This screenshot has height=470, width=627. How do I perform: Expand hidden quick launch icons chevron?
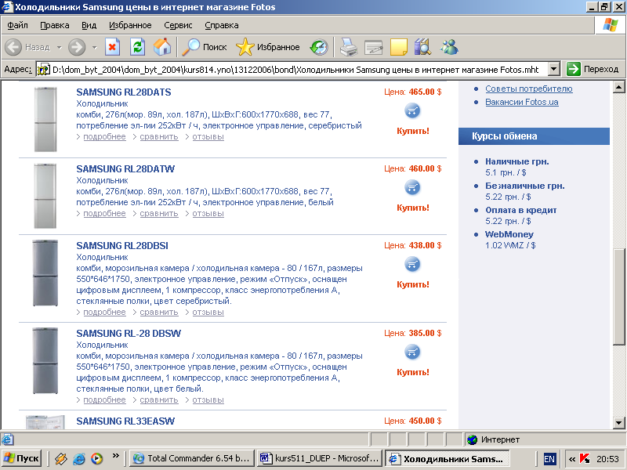(x=116, y=456)
